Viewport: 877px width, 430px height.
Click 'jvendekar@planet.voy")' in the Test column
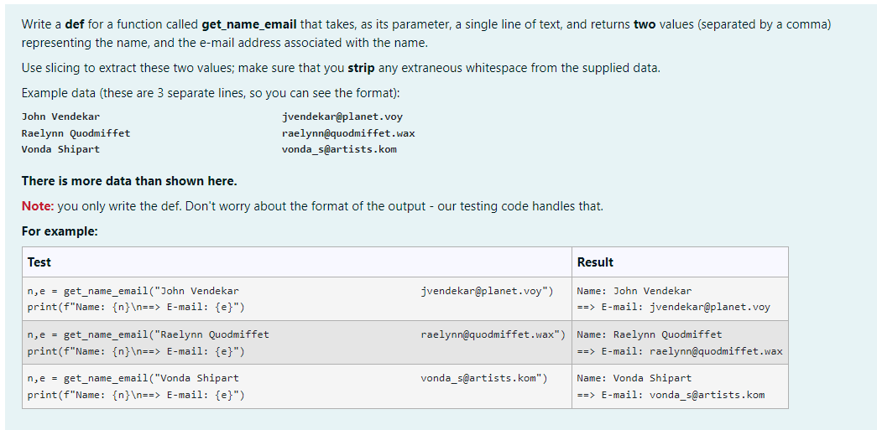tap(487, 291)
